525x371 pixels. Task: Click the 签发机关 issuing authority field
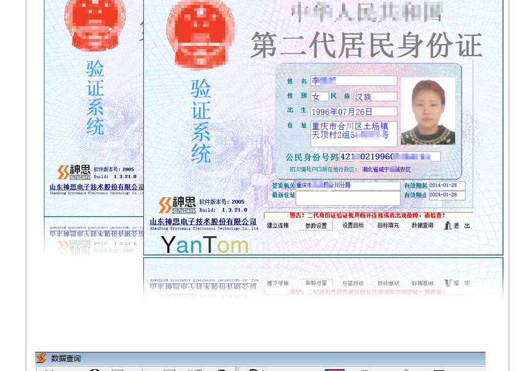[x=348, y=185]
